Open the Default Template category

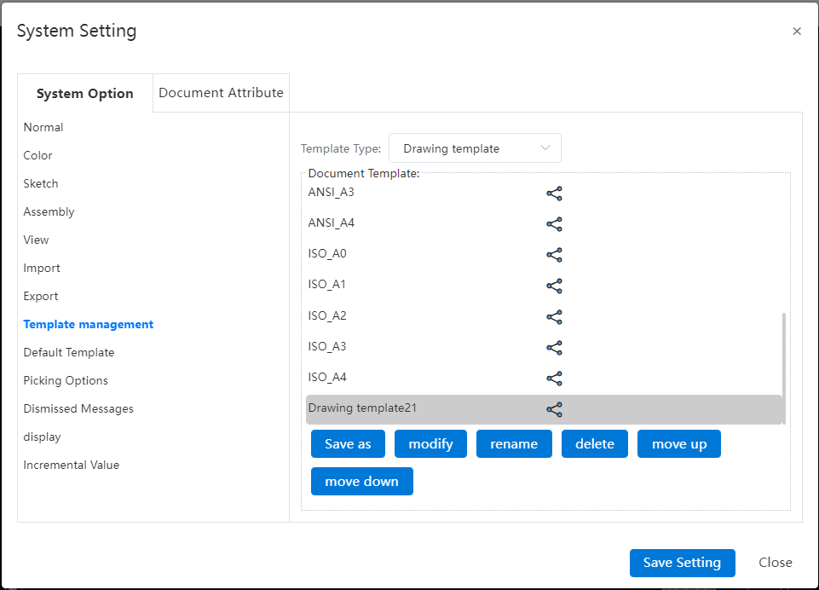pos(69,352)
